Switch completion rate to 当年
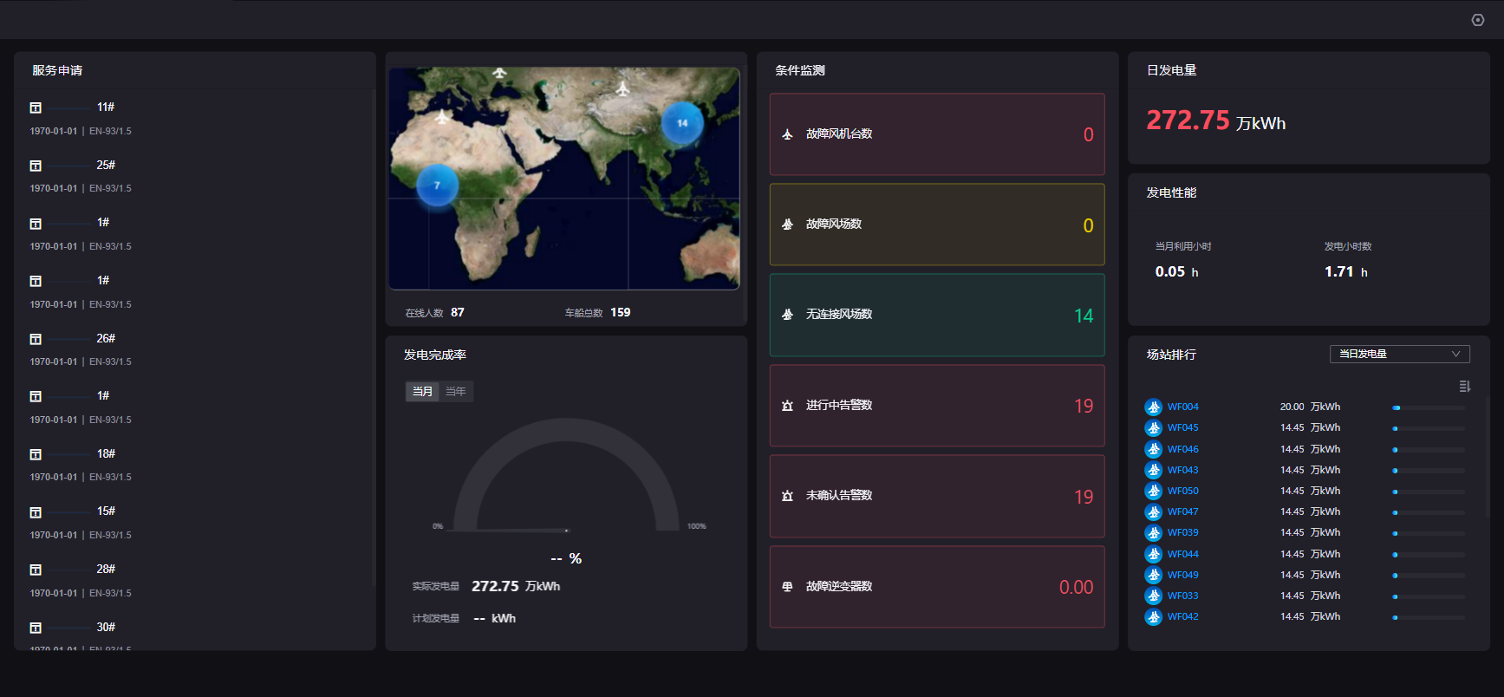Viewport: 1504px width, 697px height. (456, 392)
